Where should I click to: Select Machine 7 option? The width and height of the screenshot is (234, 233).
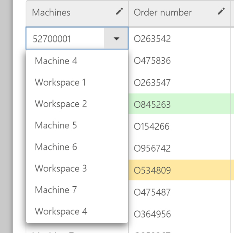point(77,190)
